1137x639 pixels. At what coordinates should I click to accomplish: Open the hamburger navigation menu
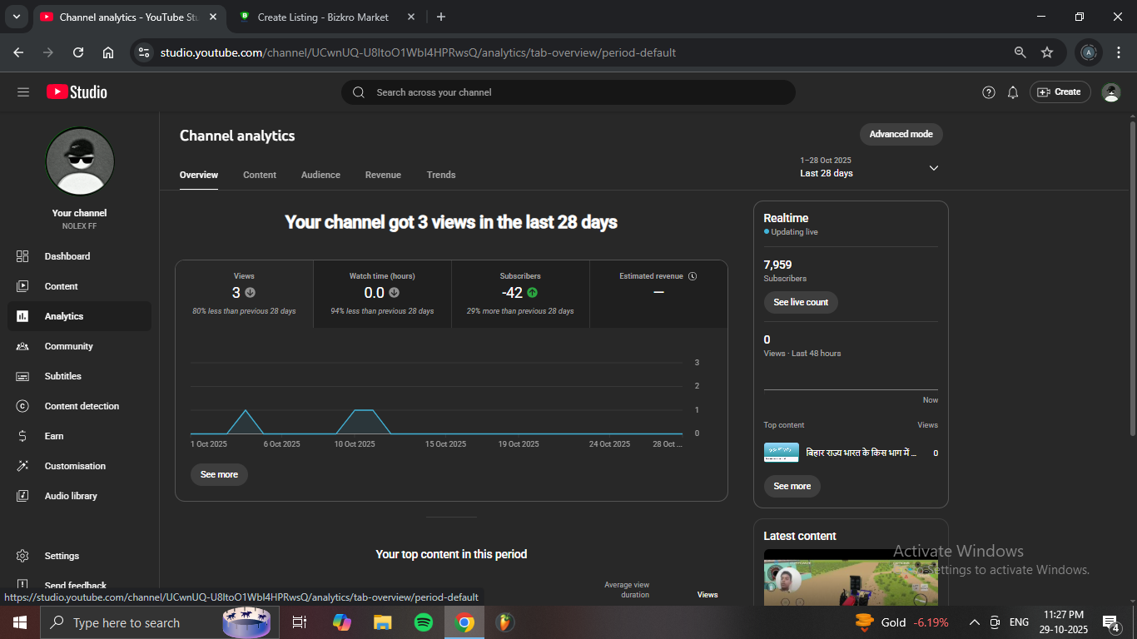pyautogui.click(x=23, y=92)
